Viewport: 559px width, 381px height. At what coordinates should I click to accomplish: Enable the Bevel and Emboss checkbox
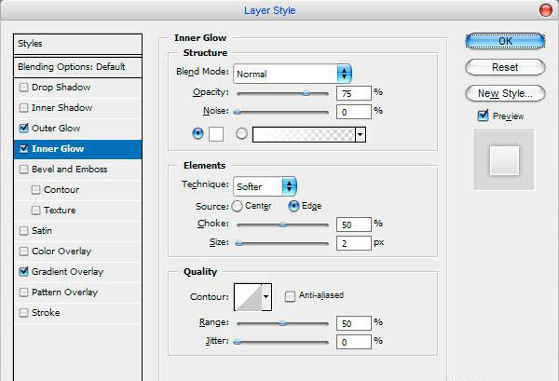tap(23, 170)
